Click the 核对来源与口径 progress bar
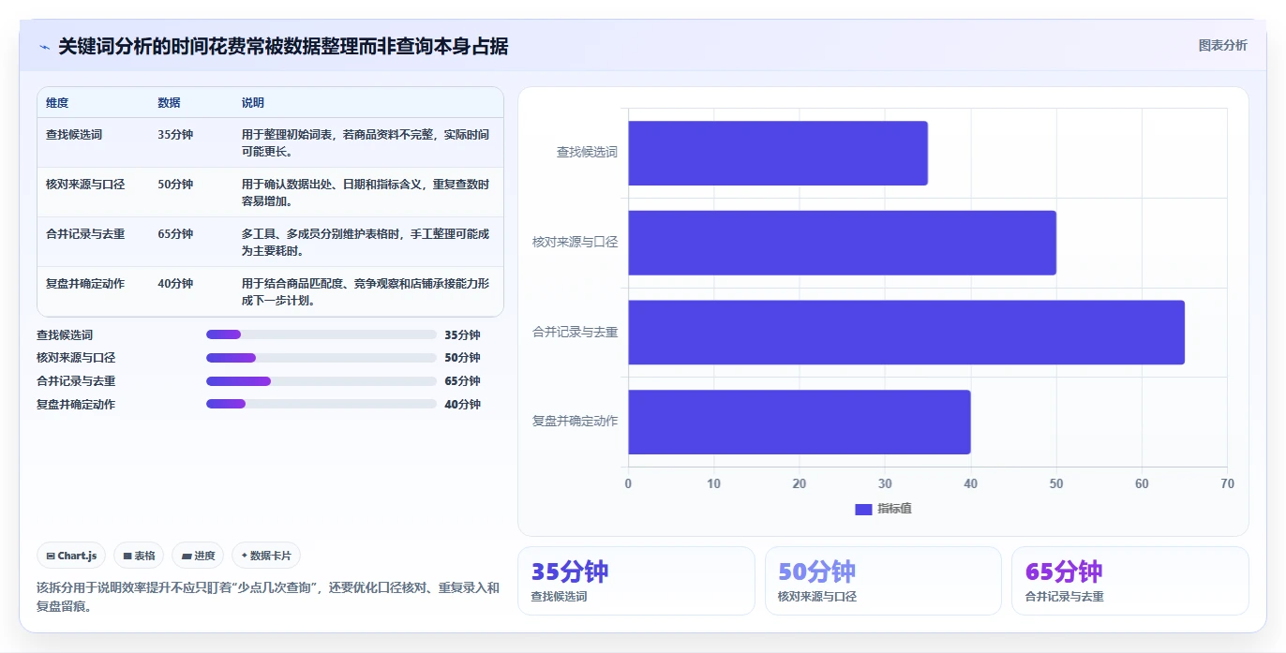This screenshot has height=653, width=1286. [321, 358]
